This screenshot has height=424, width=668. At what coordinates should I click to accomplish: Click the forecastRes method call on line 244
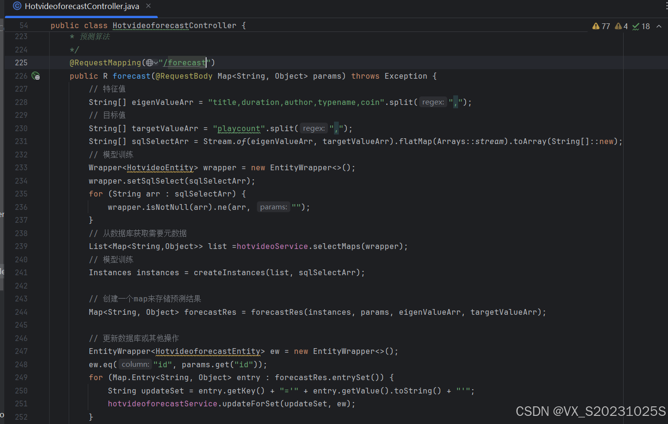(x=277, y=312)
